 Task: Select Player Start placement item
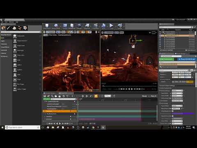click(x=21, y=55)
